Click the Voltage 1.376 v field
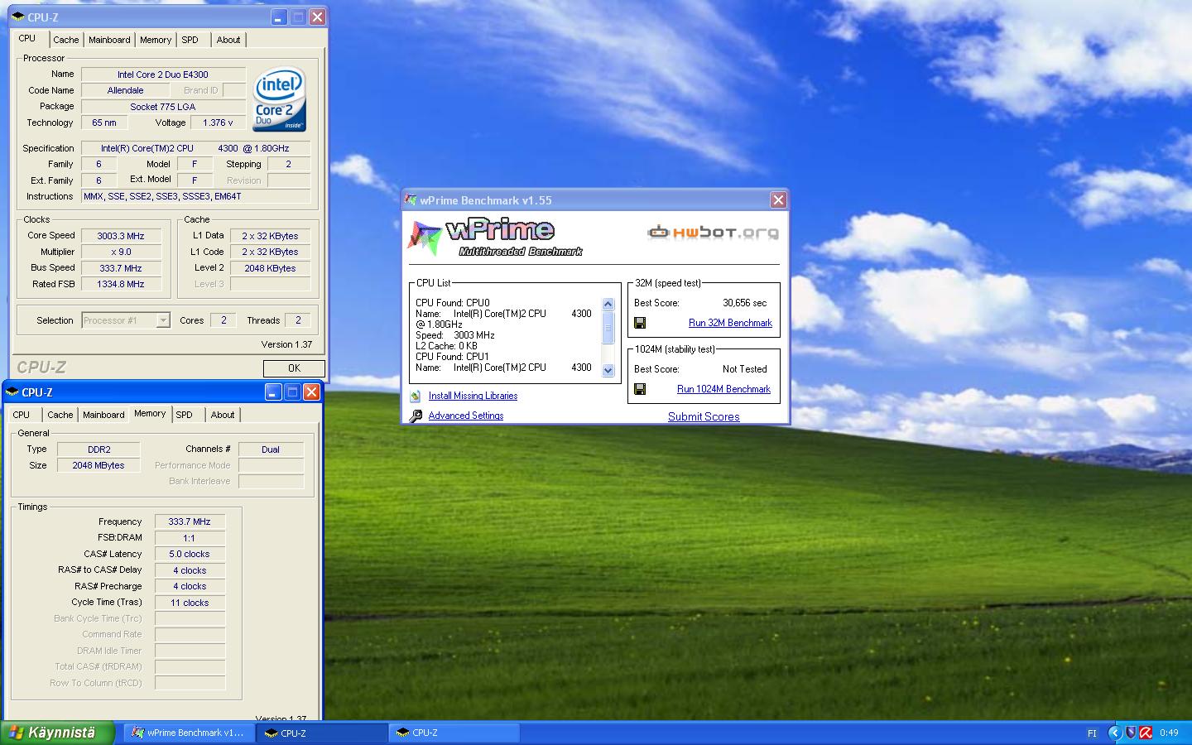1192x745 pixels. pyautogui.click(x=218, y=123)
